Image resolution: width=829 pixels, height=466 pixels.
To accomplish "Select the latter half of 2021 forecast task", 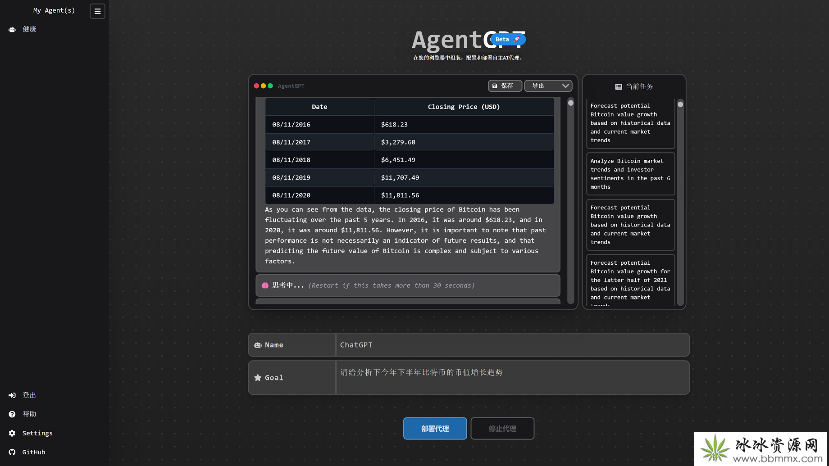I will click(630, 280).
